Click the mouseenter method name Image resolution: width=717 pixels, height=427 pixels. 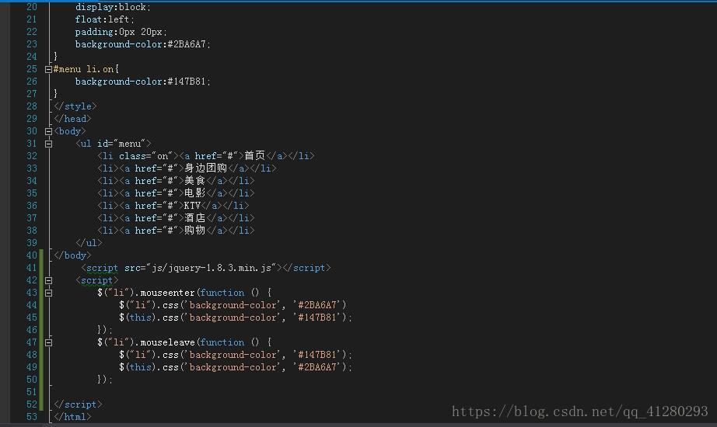click(167, 293)
